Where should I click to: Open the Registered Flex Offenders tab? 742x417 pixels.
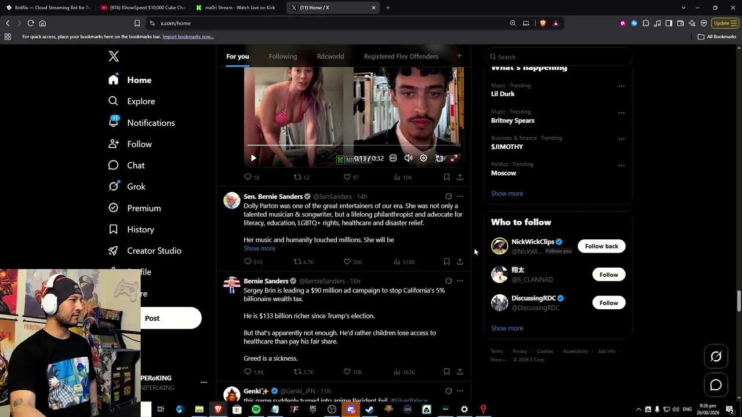(x=401, y=56)
